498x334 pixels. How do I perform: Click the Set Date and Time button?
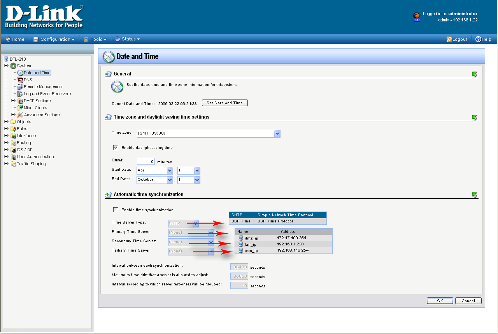[225, 103]
